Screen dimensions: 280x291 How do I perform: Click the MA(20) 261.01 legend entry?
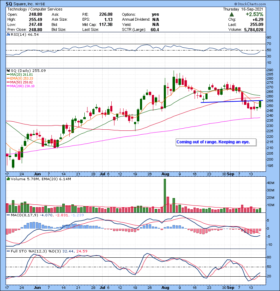(20, 75)
